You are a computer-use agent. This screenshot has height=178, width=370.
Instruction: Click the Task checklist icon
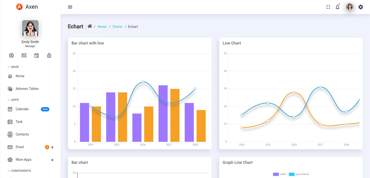coord(10,122)
